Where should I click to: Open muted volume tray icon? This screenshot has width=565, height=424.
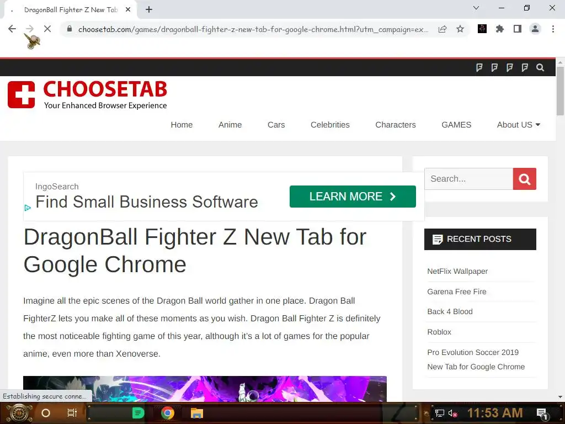(452, 413)
